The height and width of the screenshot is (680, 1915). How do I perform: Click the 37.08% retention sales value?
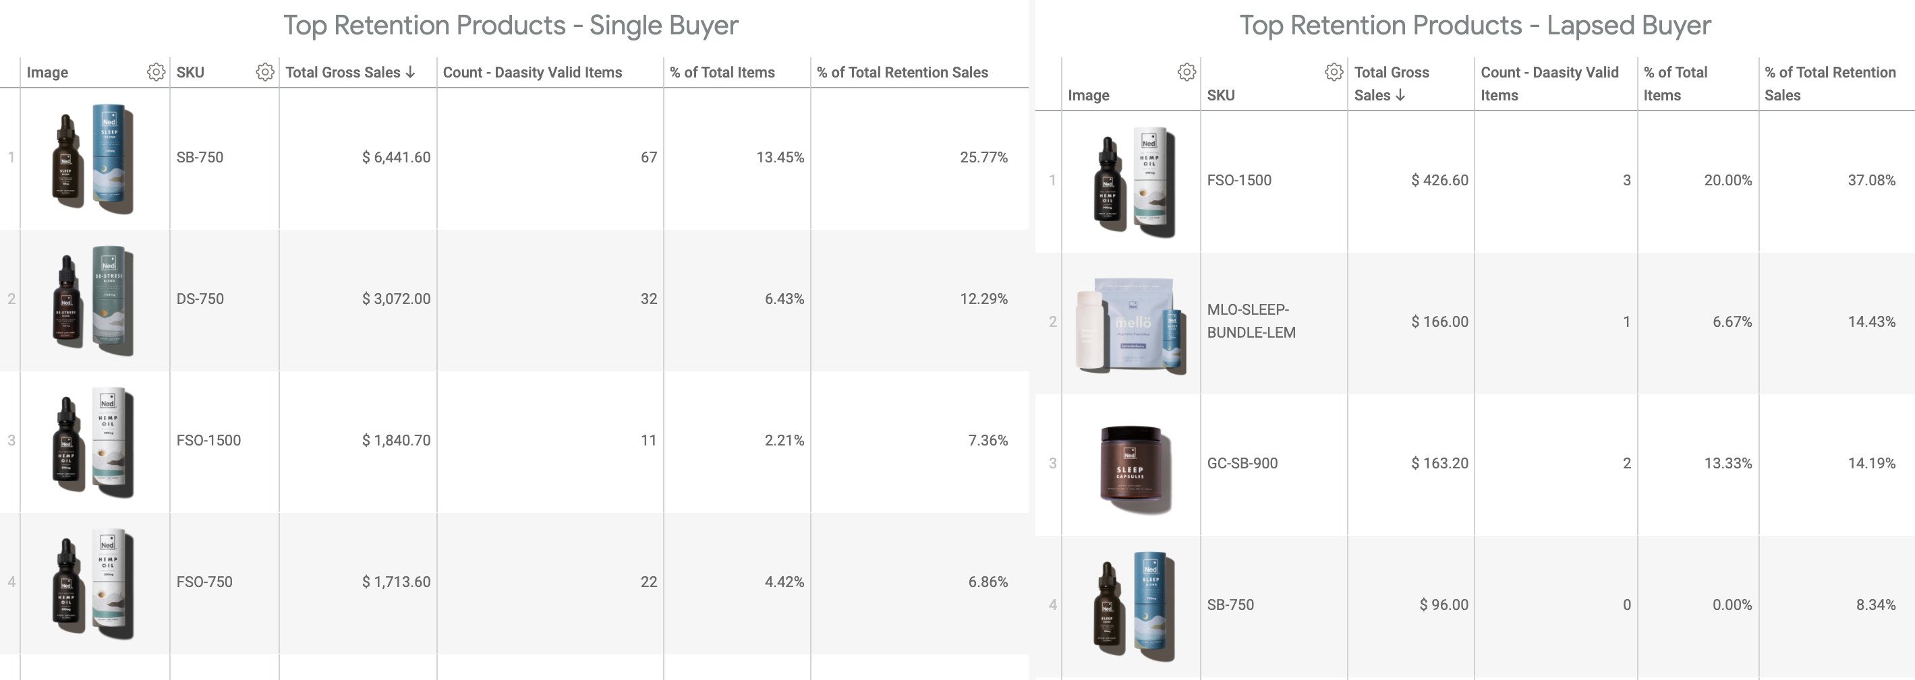(x=1871, y=181)
